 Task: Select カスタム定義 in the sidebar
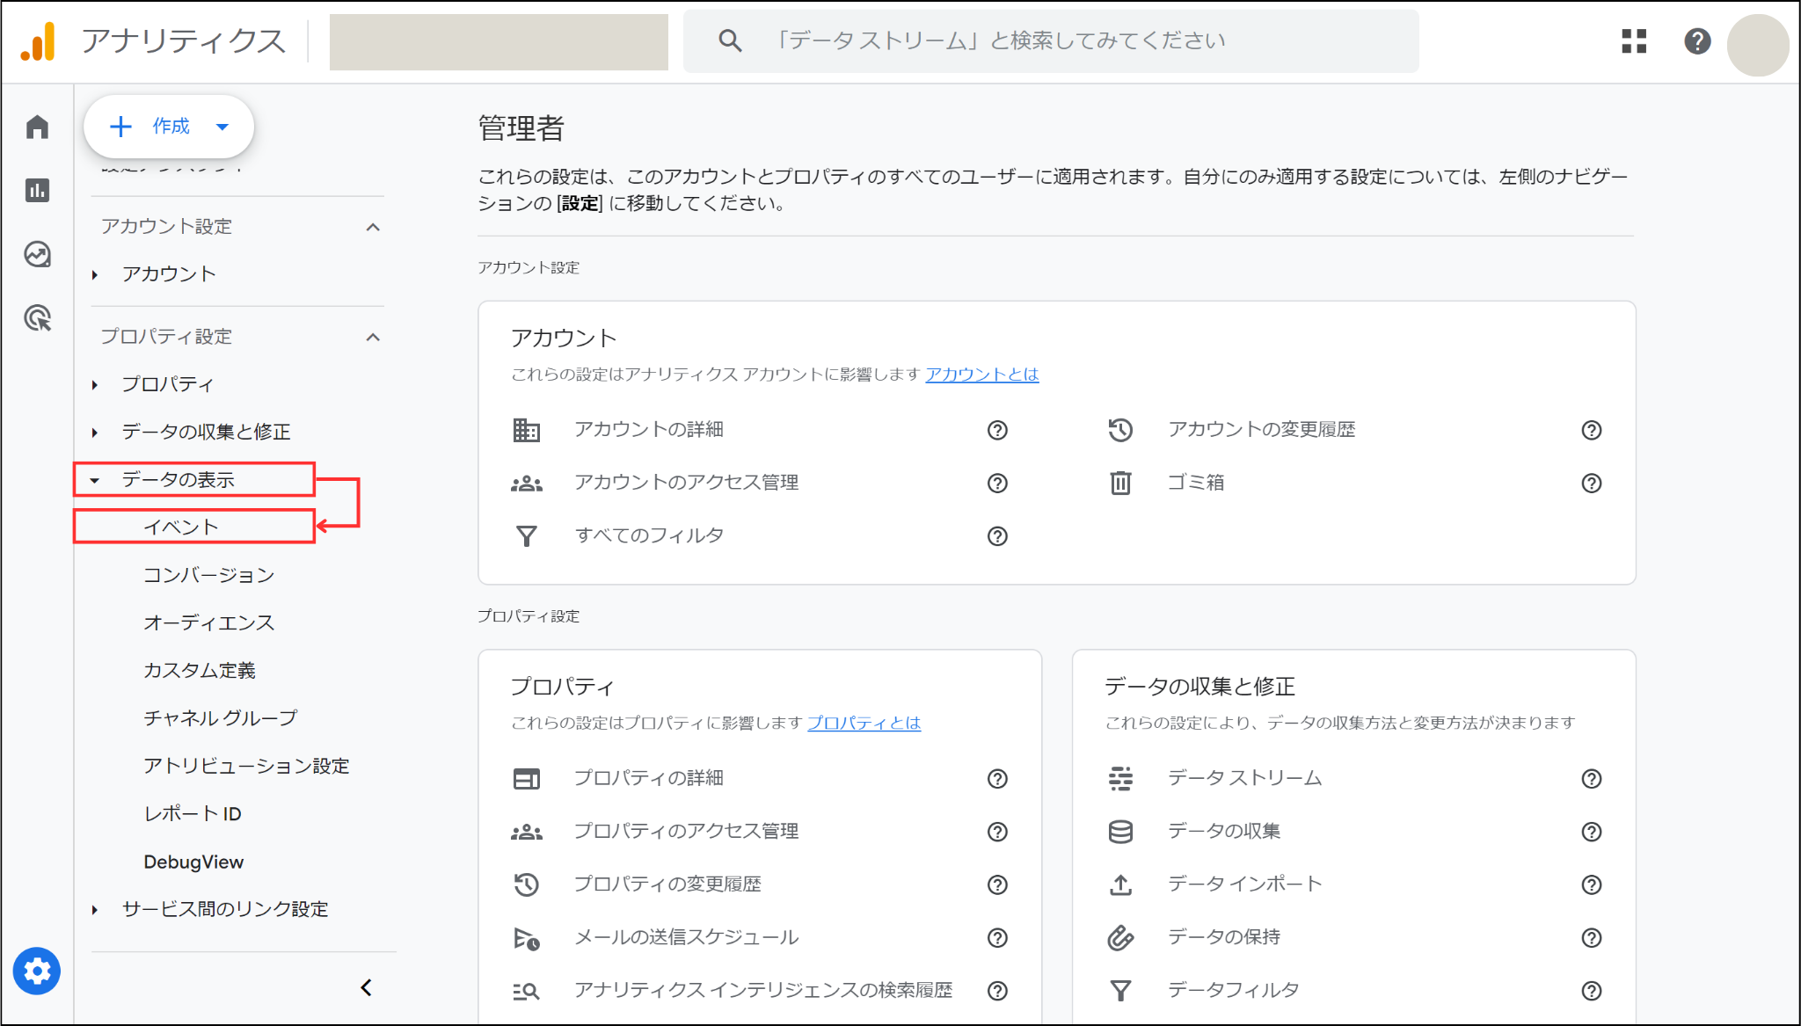pyautogui.click(x=200, y=670)
